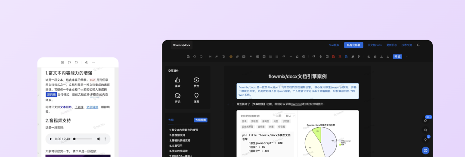This screenshot has height=157, width=465.
Task: Play the audio in the mobile preview
Action: (51, 139)
